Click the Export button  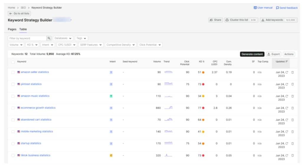pyautogui.click(x=273, y=54)
